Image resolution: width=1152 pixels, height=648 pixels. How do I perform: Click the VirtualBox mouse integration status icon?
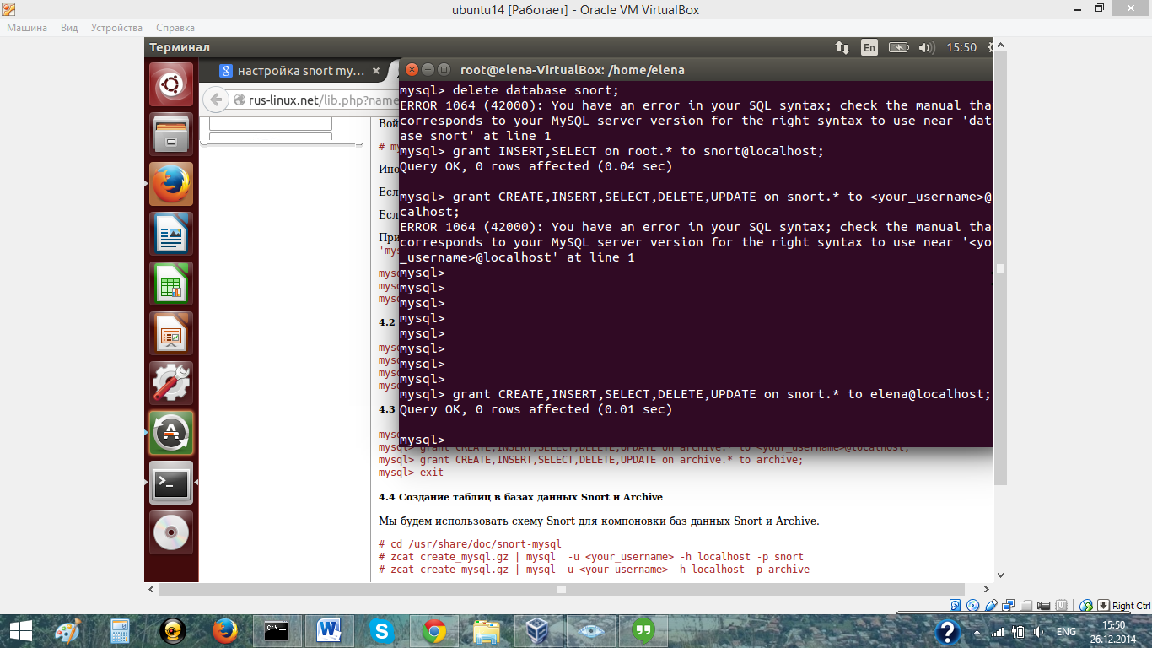point(1087,605)
